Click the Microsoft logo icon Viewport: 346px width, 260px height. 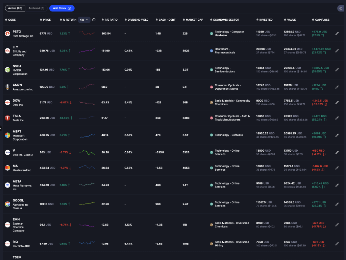[x=7, y=135]
